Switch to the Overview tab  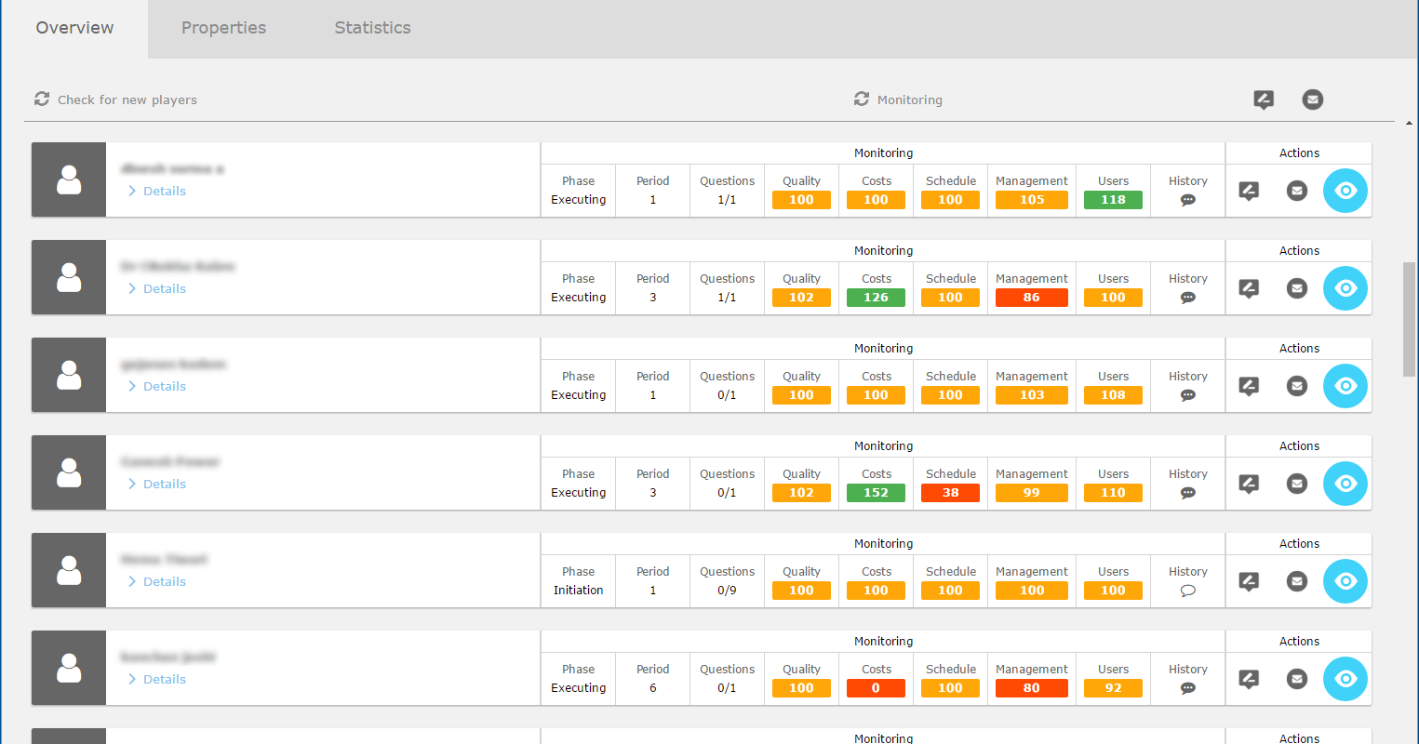click(74, 28)
